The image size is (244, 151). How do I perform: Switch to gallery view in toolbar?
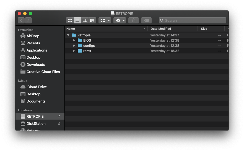pos(92,20)
